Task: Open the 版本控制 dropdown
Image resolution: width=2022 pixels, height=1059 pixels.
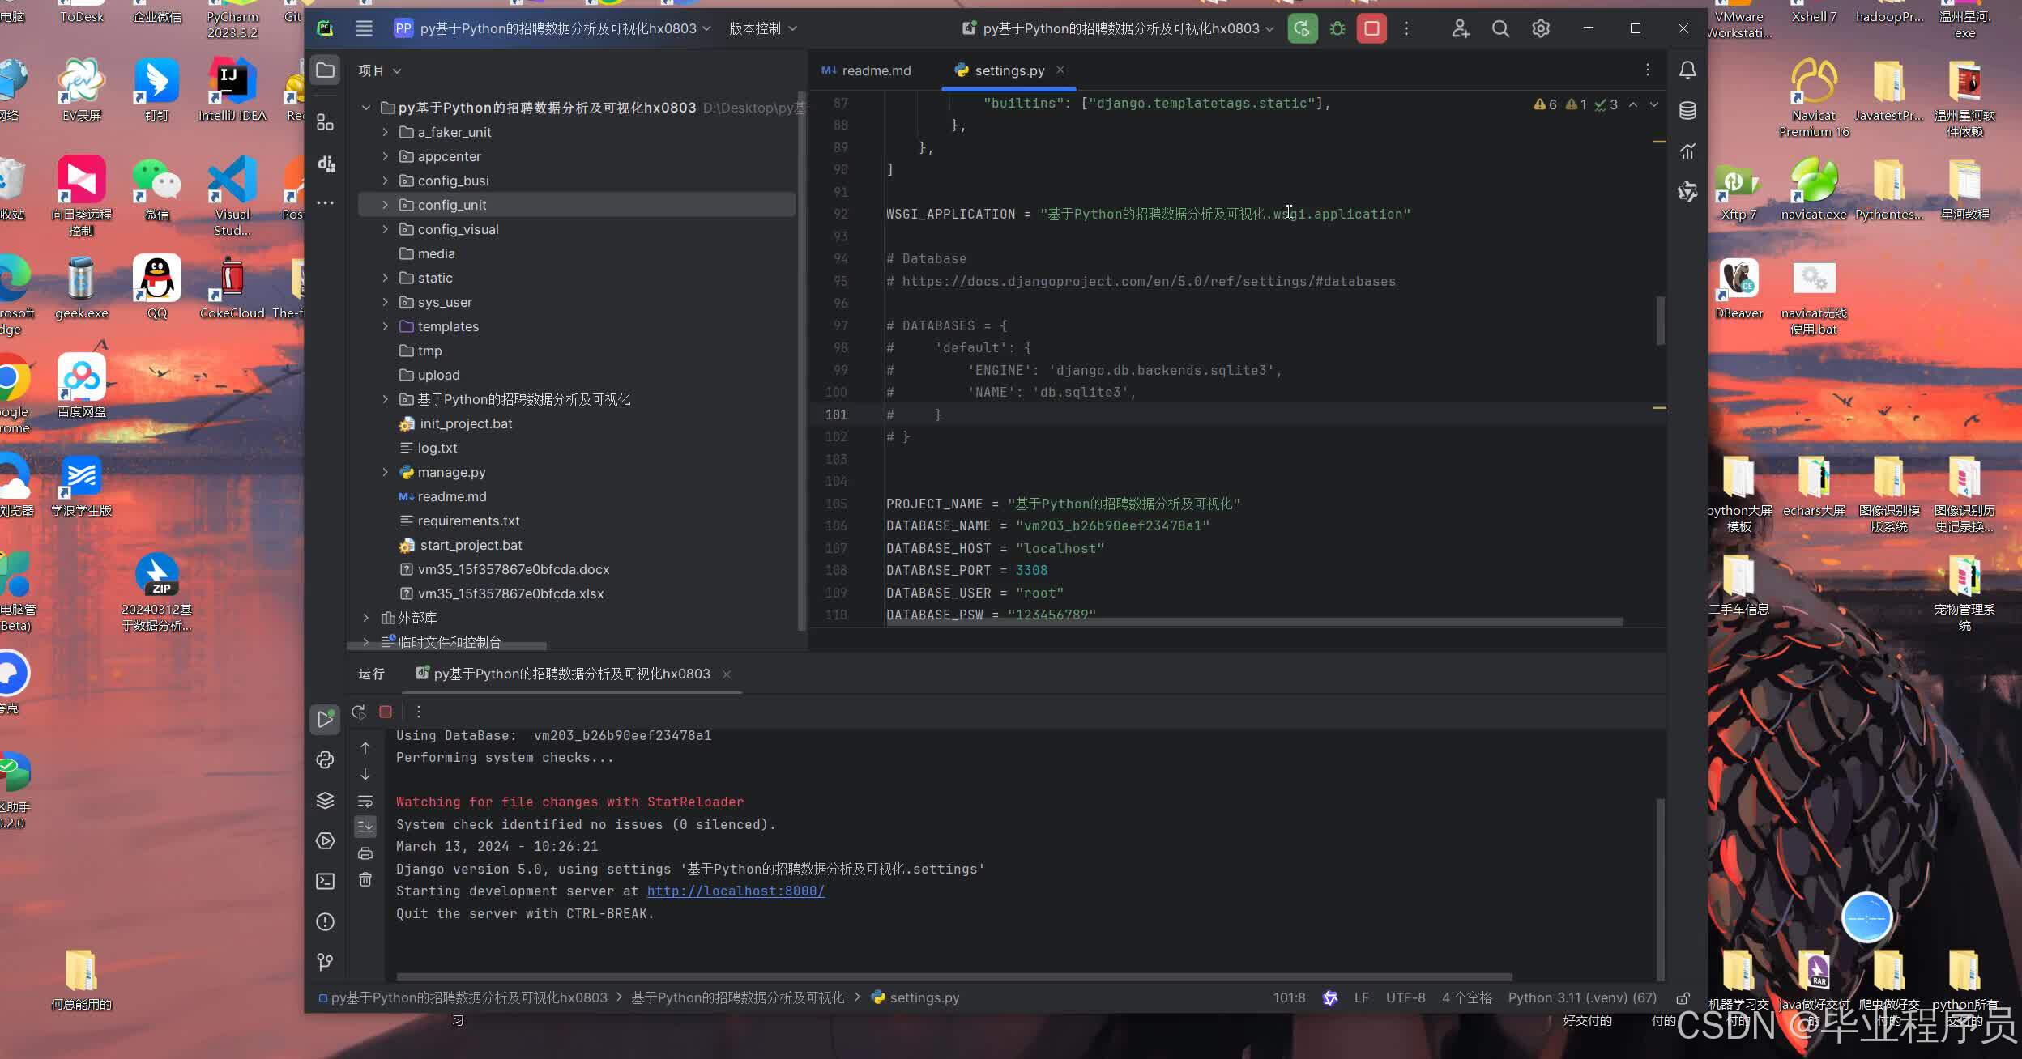Action: (763, 28)
